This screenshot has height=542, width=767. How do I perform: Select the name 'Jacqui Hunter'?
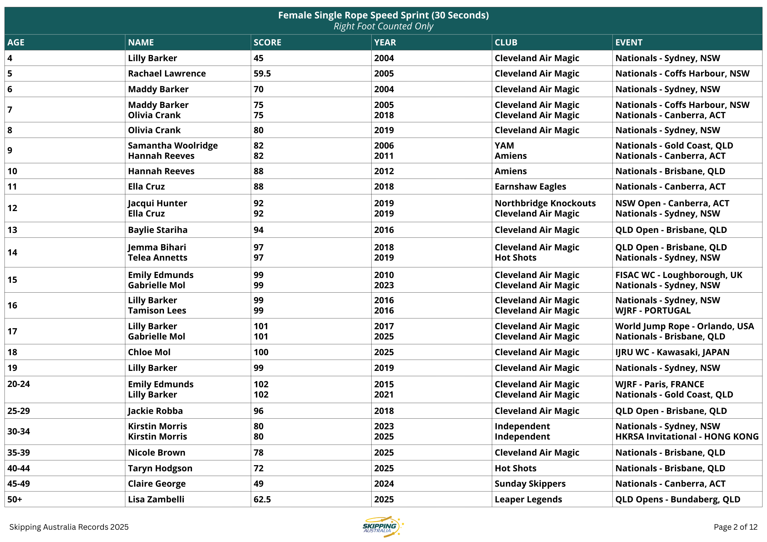[x=157, y=203]
